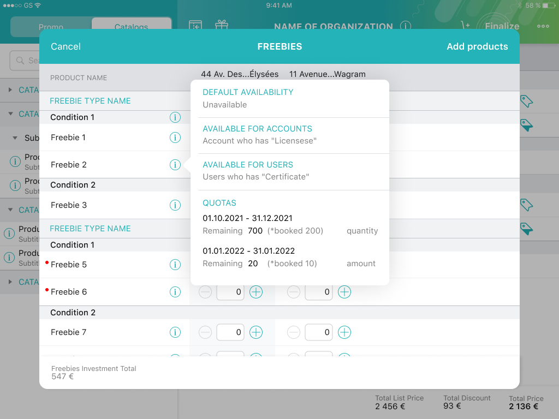The height and width of the screenshot is (419, 559).
Task: Increase Freebie 6 quantity in first column
Action: click(256, 292)
